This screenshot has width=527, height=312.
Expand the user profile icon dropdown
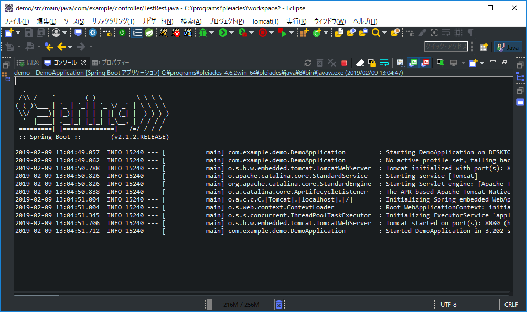pos(65,33)
